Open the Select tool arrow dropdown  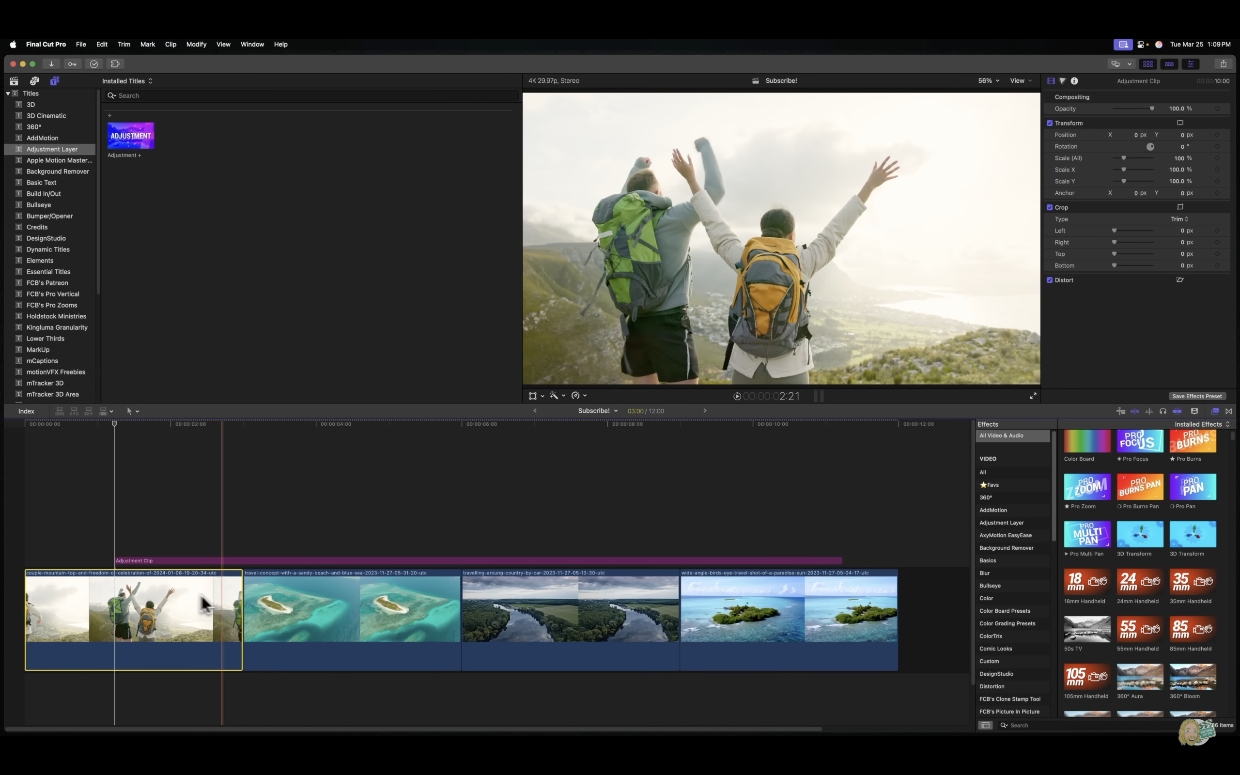[x=133, y=411]
